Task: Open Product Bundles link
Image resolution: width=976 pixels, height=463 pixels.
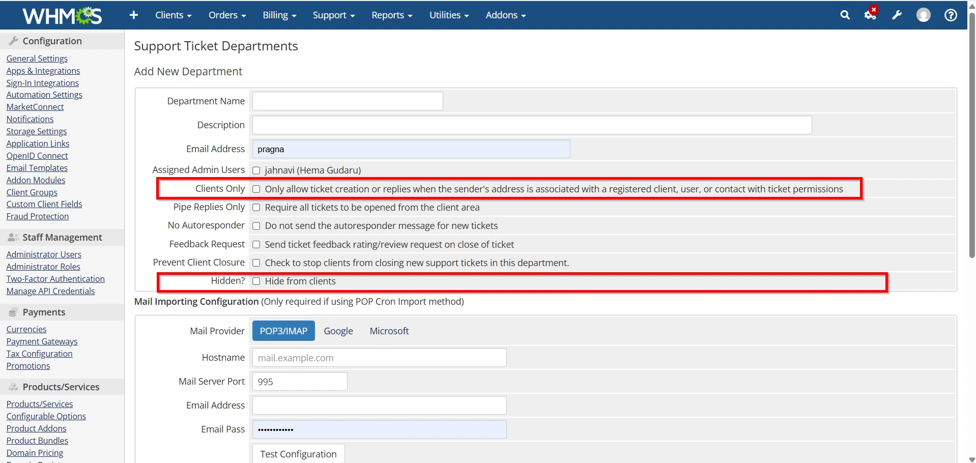Action: [37, 441]
